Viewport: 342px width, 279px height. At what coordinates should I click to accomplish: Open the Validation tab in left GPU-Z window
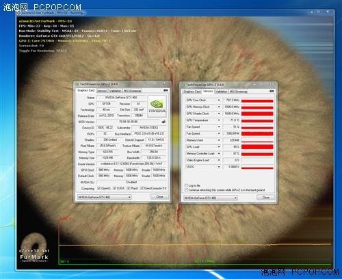pos(115,91)
